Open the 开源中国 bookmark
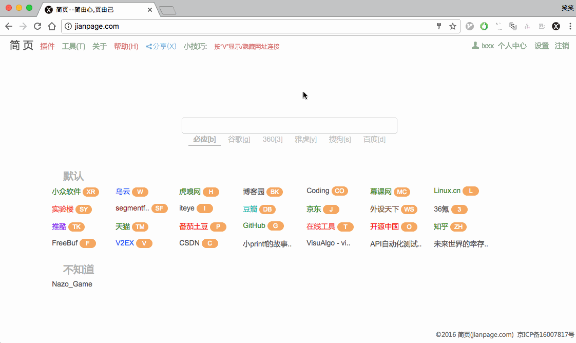Image resolution: width=576 pixels, height=343 pixels. click(x=384, y=226)
